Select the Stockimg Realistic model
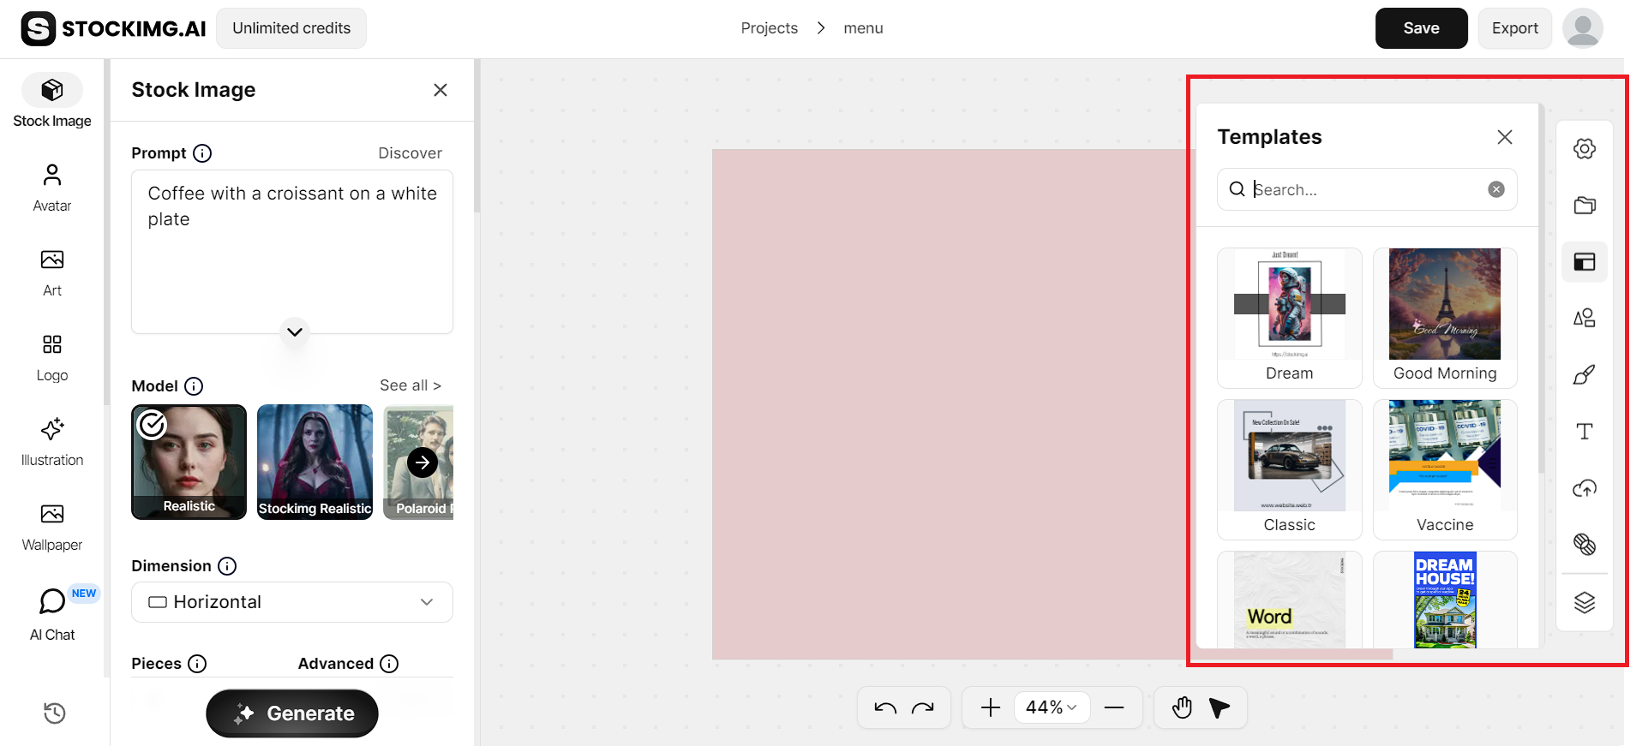This screenshot has height=746, width=1648. 315,462
